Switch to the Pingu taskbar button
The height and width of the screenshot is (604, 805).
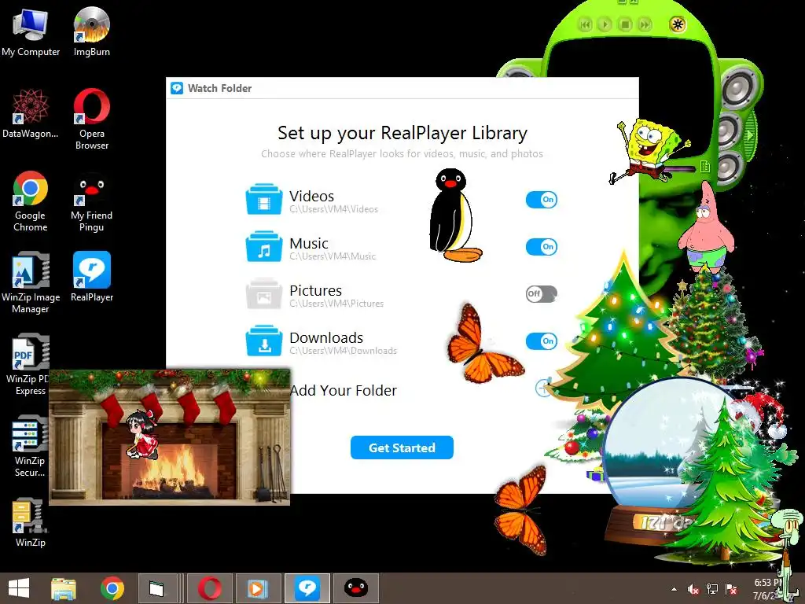[356, 588]
